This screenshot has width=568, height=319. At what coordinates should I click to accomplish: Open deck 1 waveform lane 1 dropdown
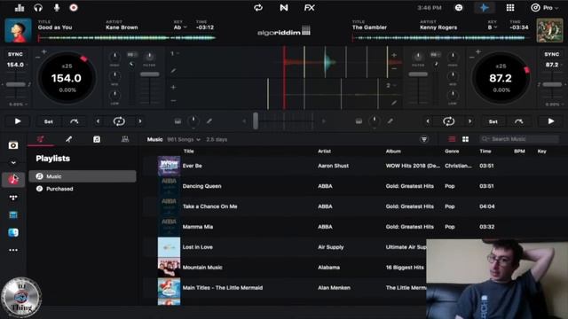(x=175, y=53)
